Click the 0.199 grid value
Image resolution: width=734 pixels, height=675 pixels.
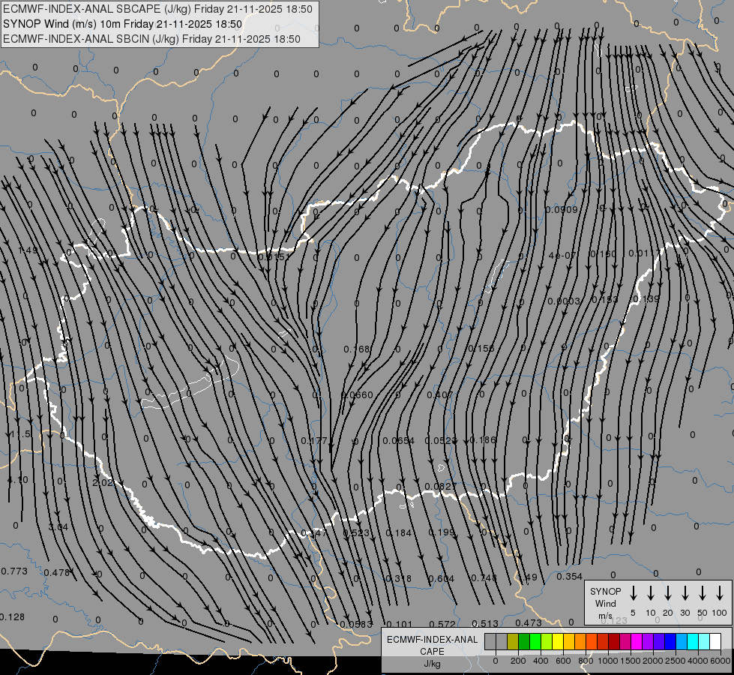[442, 532]
